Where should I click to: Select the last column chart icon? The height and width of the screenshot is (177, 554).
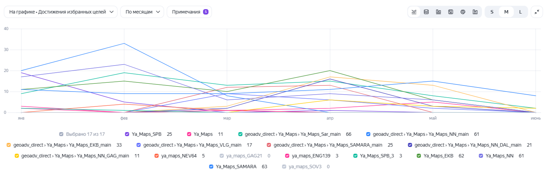(475, 12)
